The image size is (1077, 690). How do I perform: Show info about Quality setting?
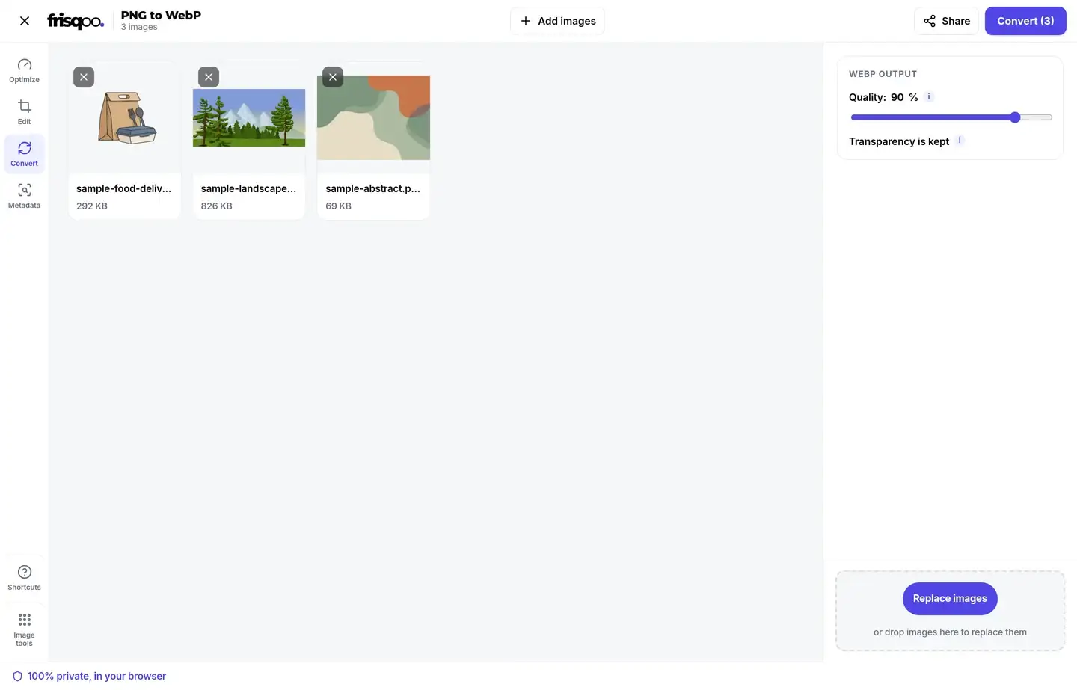pyautogui.click(x=929, y=96)
